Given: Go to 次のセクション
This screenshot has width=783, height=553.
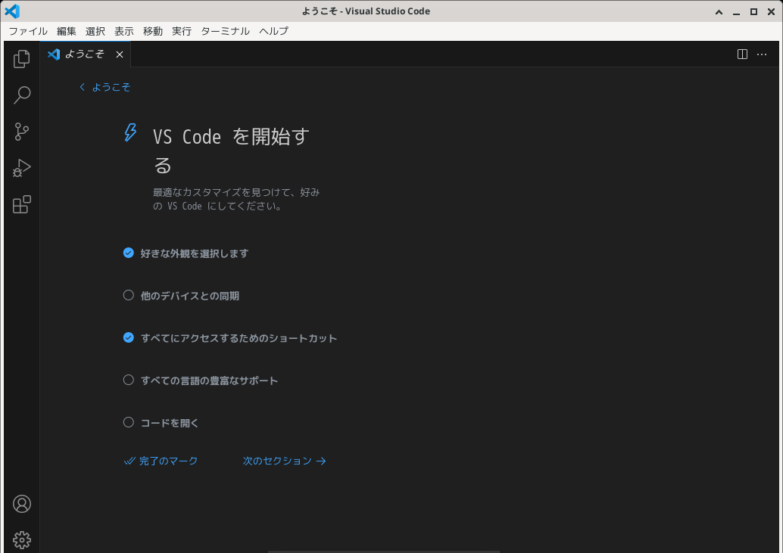Looking at the screenshot, I should [x=284, y=461].
